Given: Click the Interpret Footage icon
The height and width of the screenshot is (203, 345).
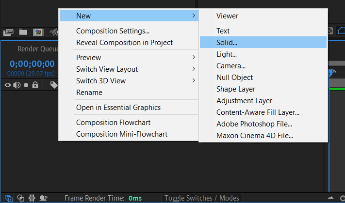Looking at the screenshot, I should coord(8,32).
